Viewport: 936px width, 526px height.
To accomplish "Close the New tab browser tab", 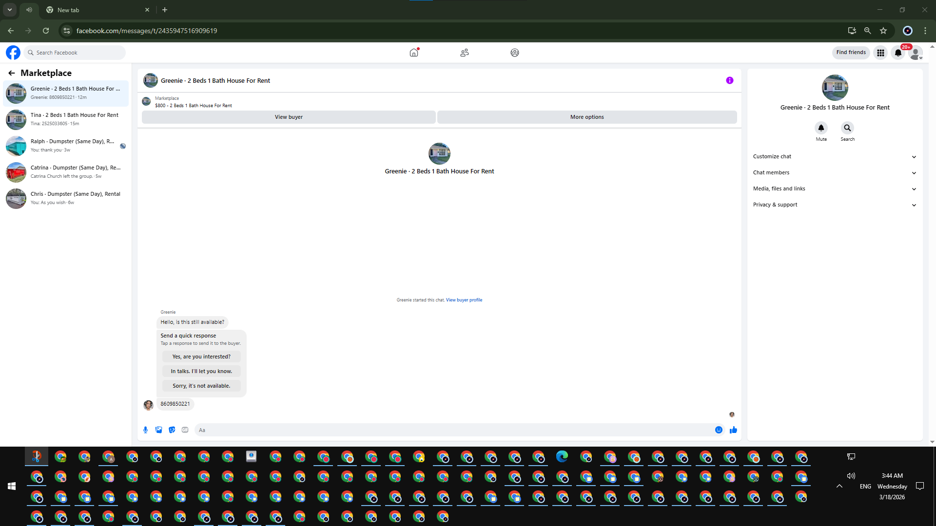I will (147, 10).
